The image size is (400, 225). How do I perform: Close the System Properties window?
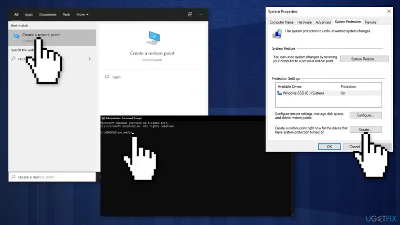[x=389, y=12]
